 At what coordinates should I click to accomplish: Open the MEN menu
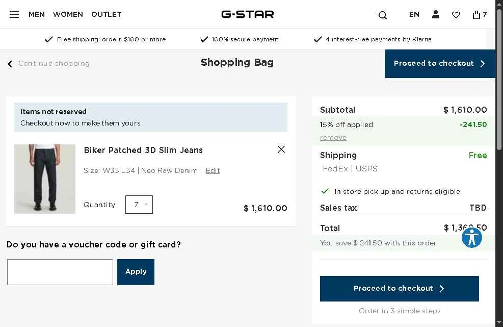point(37,14)
